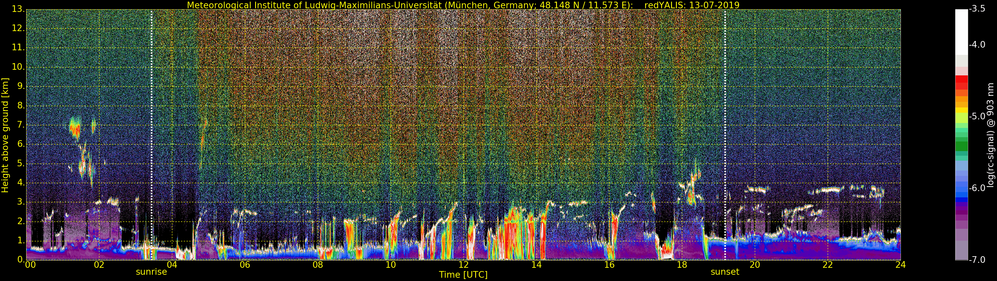Image resolution: width=997 pixels, height=281 pixels.
Task: Click the y-axis tick label '6.'
Action: pos(21,144)
